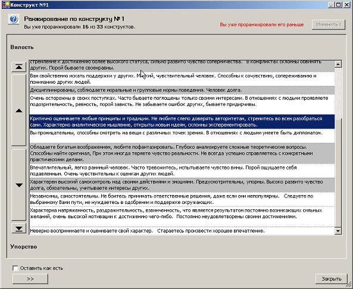
Task: Select row 'Неверно воспринимаете и оцениваете свой характер'
Action: (x=182, y=231)
